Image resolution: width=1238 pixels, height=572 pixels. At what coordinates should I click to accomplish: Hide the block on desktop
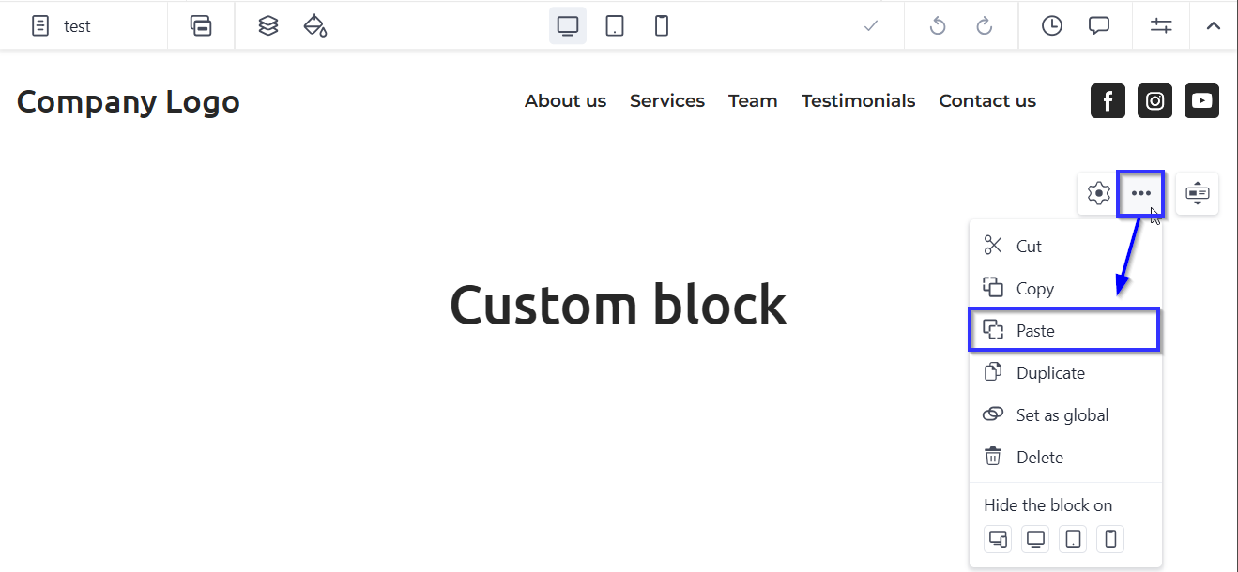click(1035, 539)
